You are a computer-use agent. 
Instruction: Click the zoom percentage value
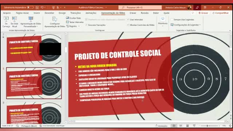coord(224,126)
